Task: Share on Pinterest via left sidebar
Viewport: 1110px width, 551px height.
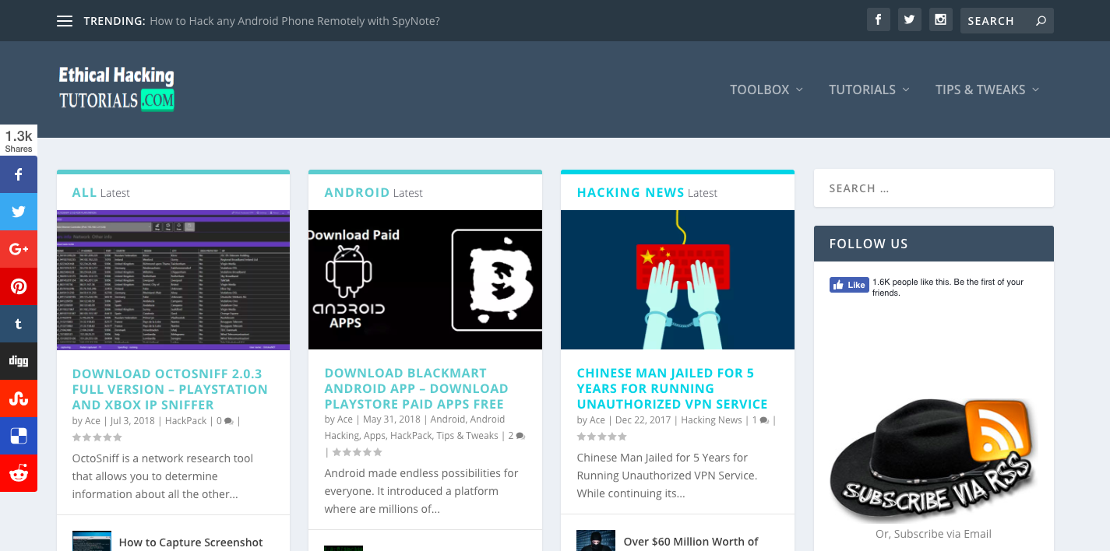Action: tap(19, 286)
